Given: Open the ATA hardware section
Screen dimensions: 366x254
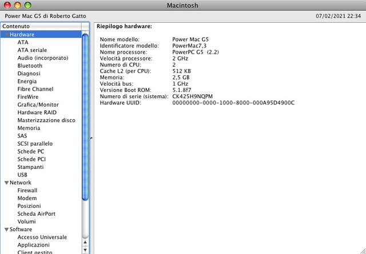Looking at the screenshot, I should pyautogui.click(x=23, y=42).
